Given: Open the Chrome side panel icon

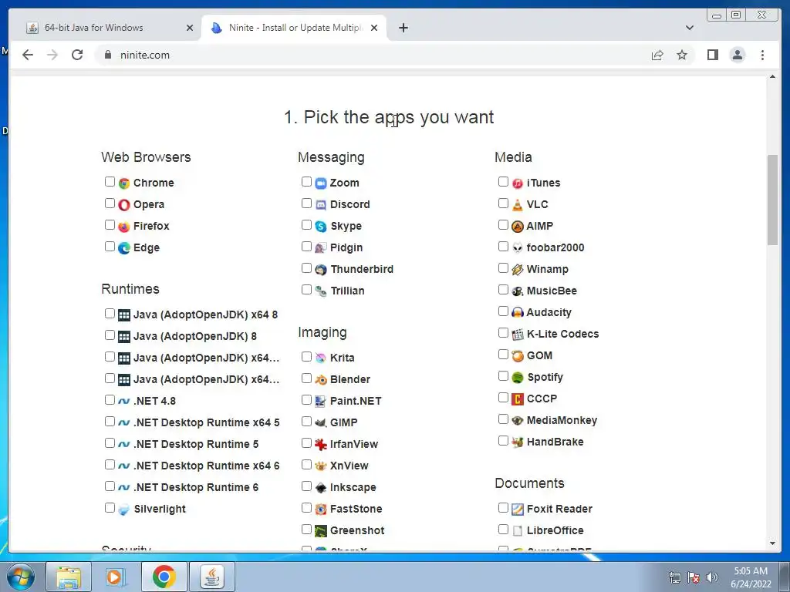Looking at the screenshot, I should (712, 55).
